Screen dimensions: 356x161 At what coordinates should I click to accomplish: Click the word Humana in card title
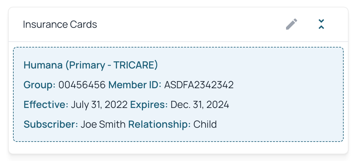43,65
